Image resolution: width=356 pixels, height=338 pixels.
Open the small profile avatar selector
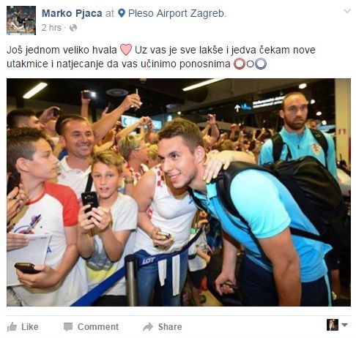(333, 325)
